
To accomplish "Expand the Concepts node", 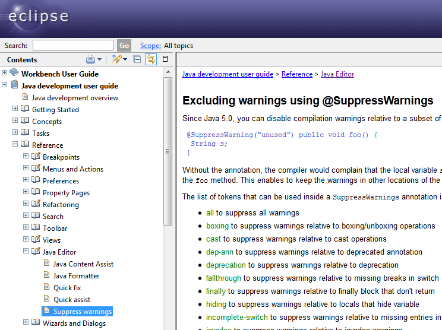I will click(15, 120).
